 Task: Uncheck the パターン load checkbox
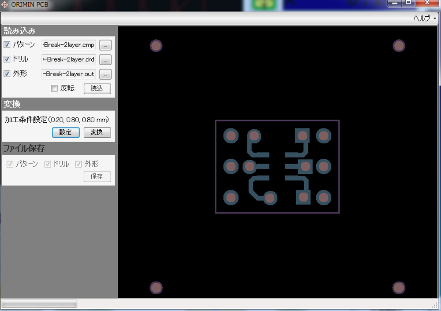7,45
